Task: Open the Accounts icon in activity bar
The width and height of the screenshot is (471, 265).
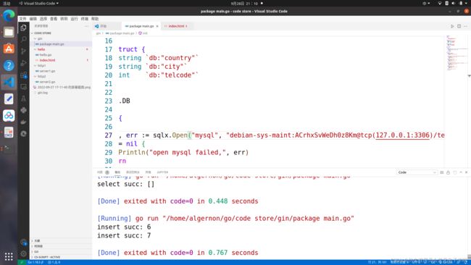Action: pos(23,242)
